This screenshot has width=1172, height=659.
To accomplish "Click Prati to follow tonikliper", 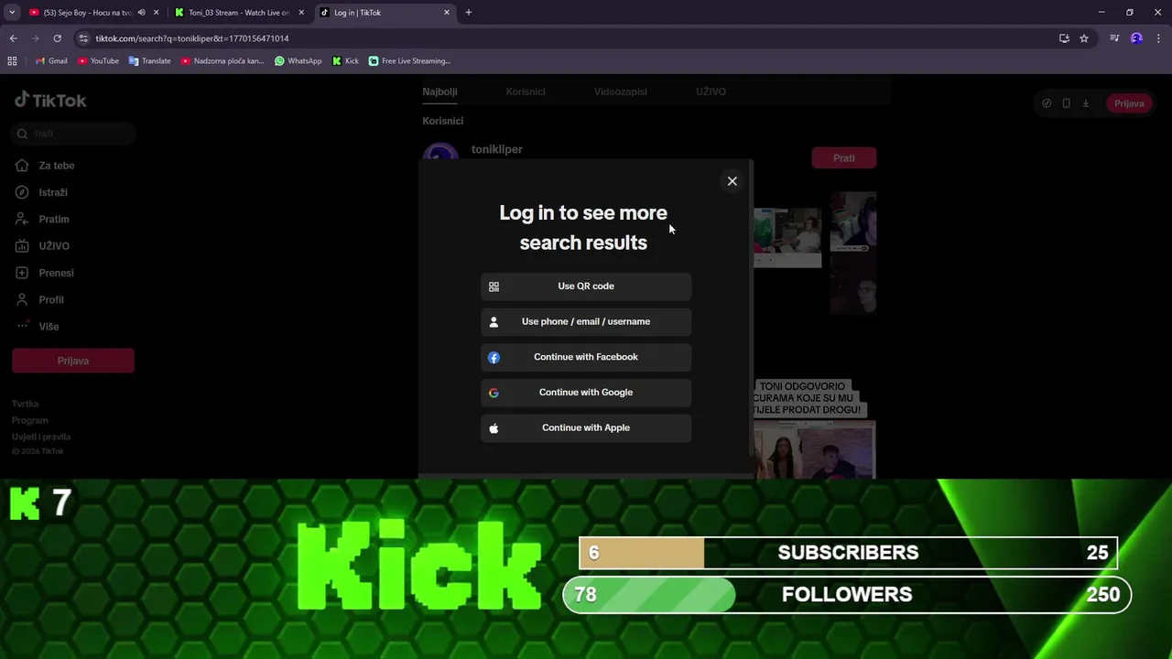I will pos(844,158).
